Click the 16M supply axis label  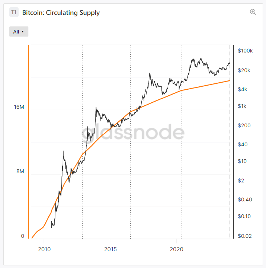19,107
